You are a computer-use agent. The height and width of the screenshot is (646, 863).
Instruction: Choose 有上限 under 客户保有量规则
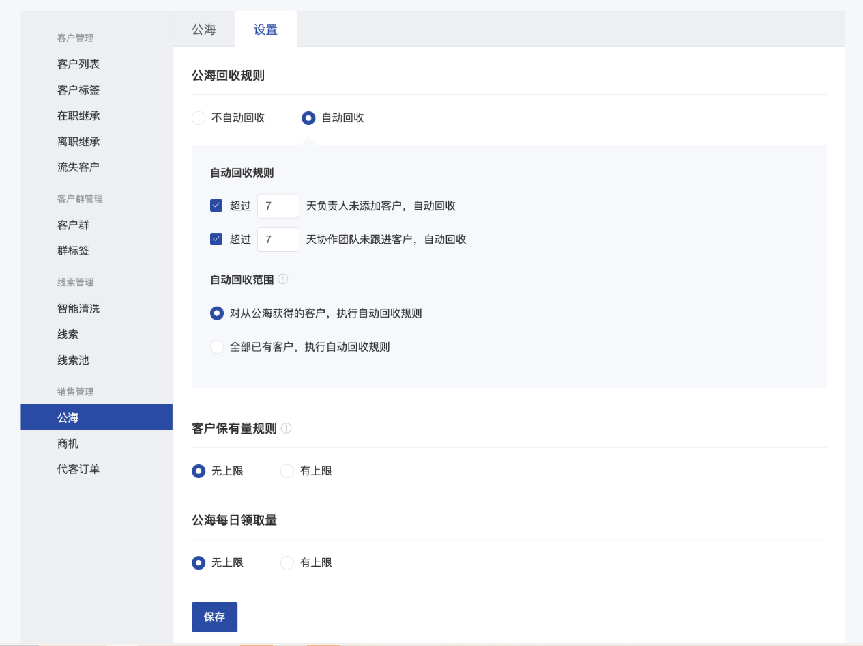pos(287,471)
